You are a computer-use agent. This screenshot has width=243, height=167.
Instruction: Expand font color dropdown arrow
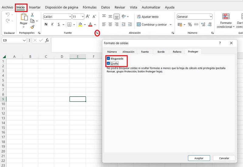click(95, 25)
